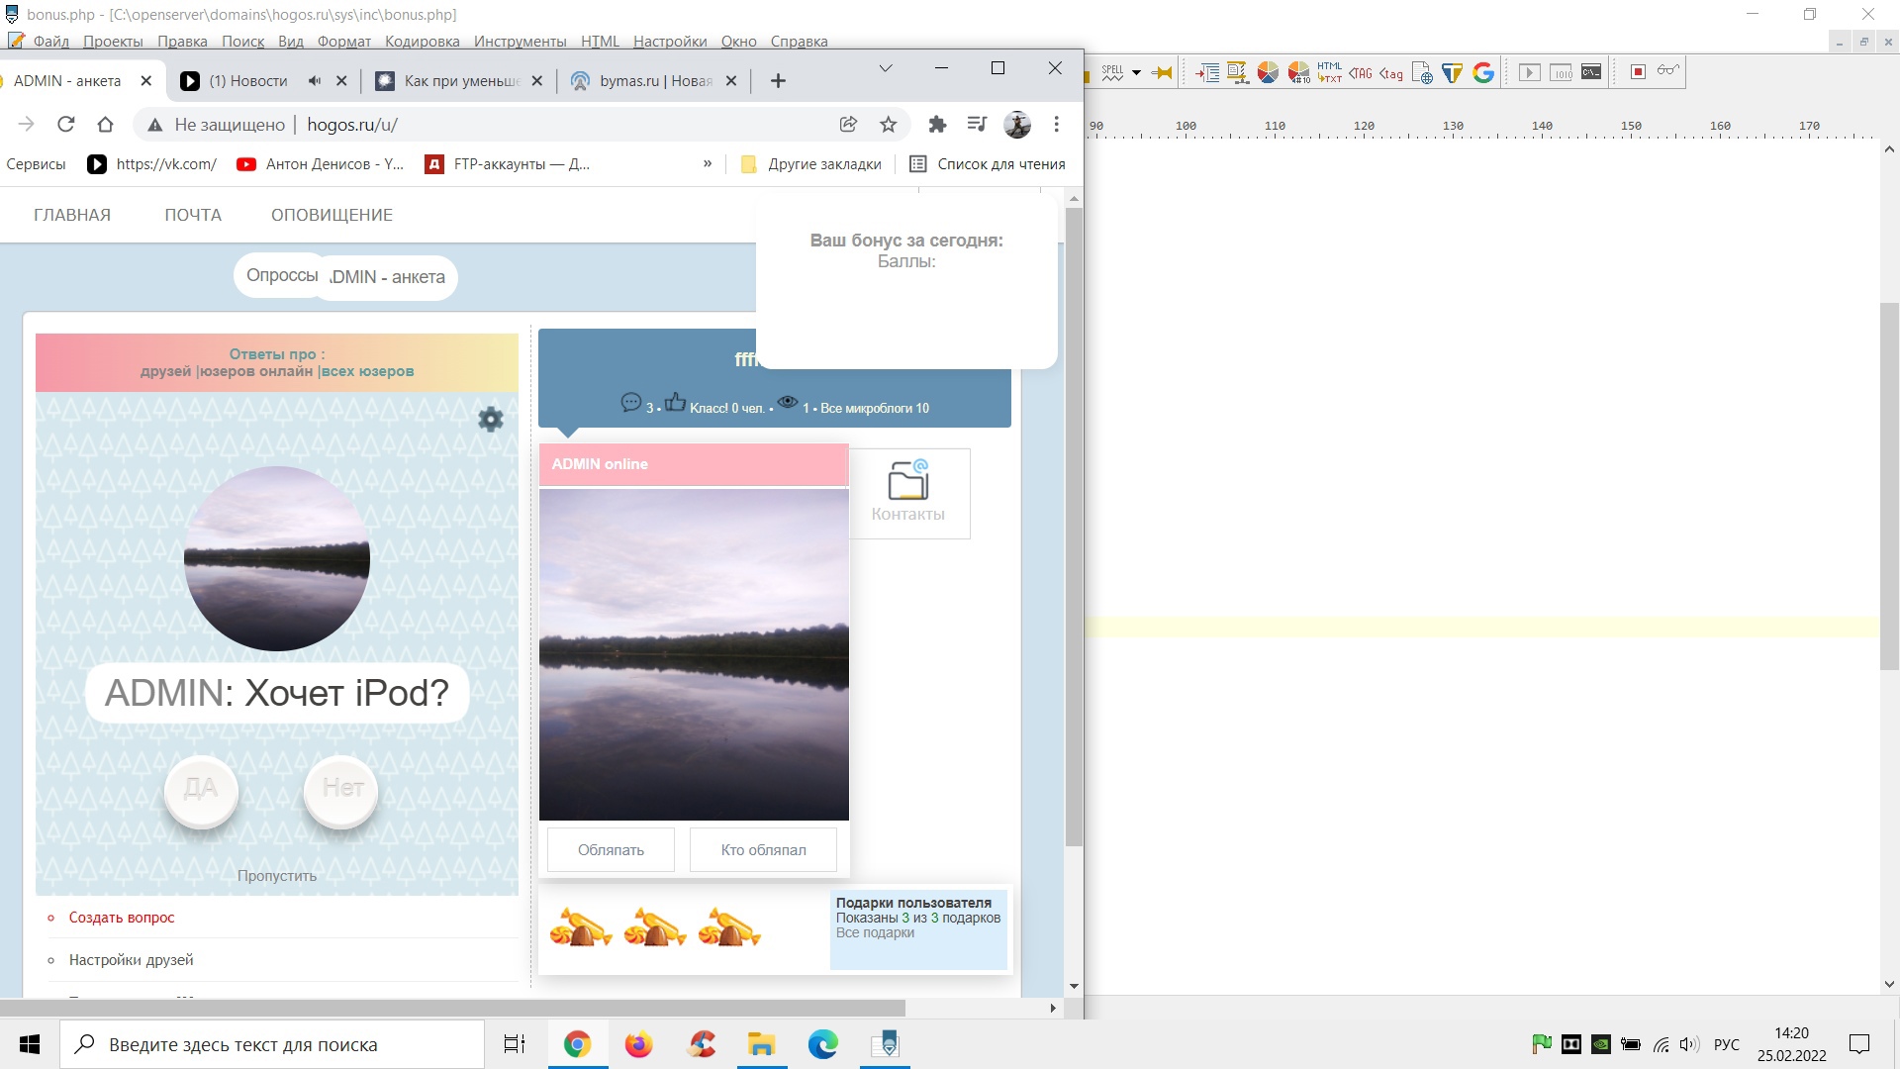Click the uppercase TAG conversion icon

pyautogui.click(x=1361, y=72)
